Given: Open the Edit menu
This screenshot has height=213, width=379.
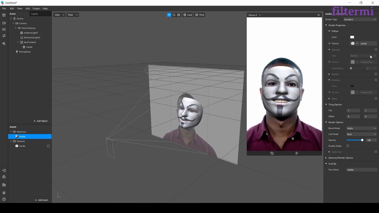Looking at the screenshot, I should click(x=12, y=9).
